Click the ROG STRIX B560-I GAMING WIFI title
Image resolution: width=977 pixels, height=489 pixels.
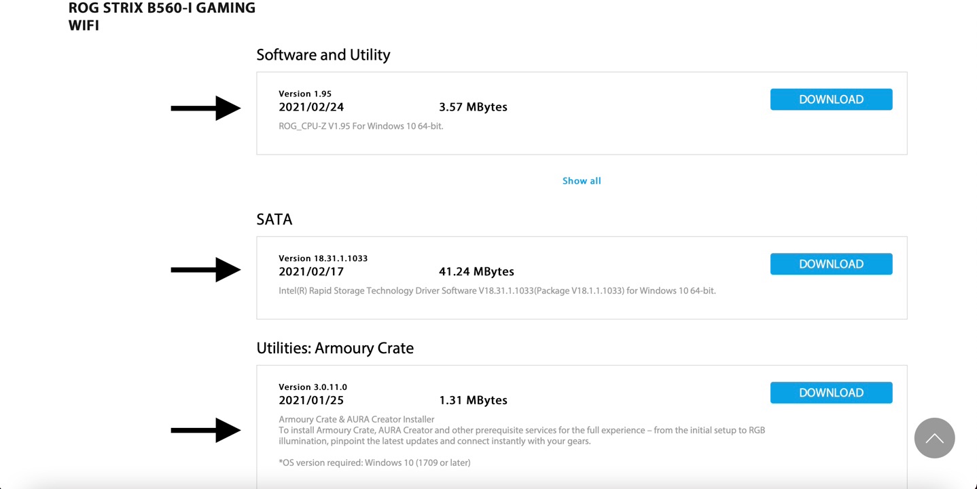tap(162, 16)
